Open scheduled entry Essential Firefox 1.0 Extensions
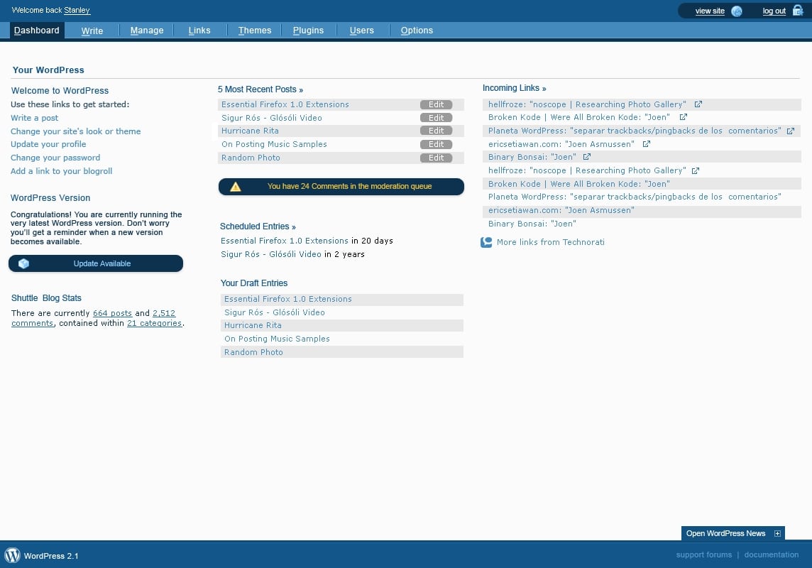The image size is (812, 568). pyautogui.click(x=285, y=241)
